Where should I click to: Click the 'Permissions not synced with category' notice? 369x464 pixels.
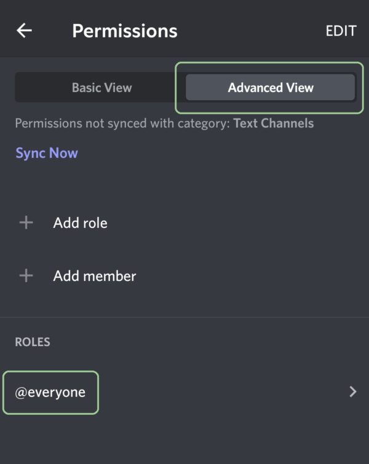164,124
